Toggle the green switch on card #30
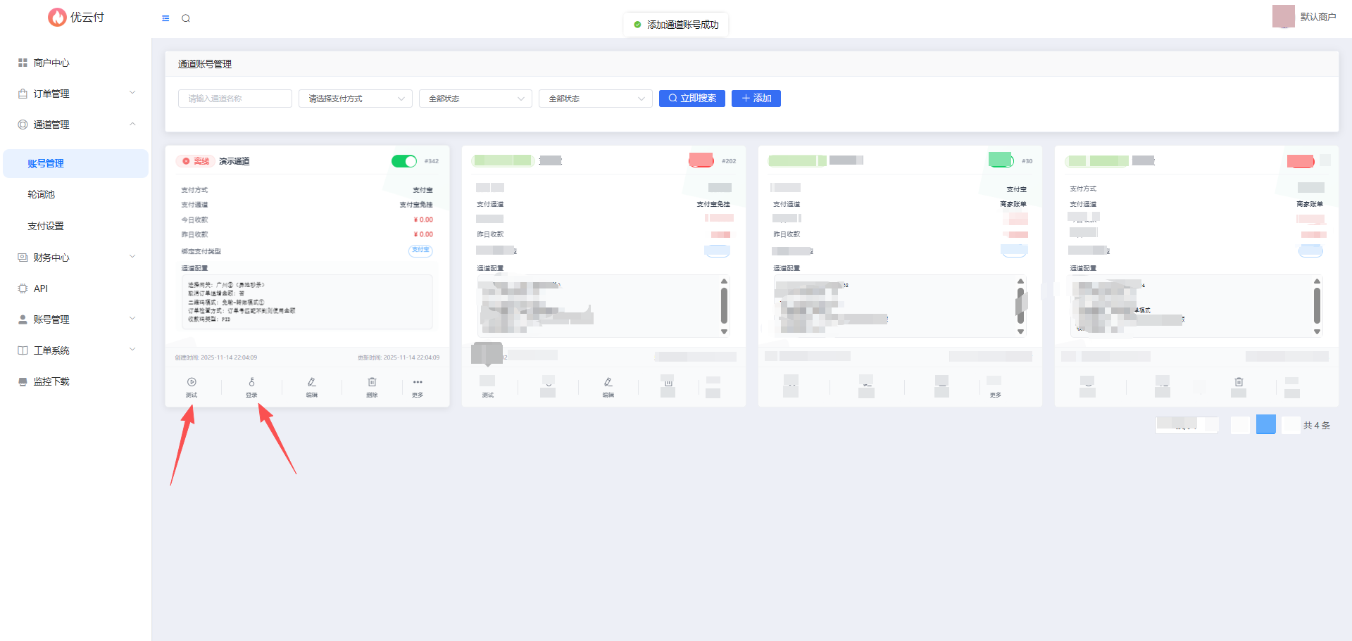1352x641 pixels. point(1000,160)
